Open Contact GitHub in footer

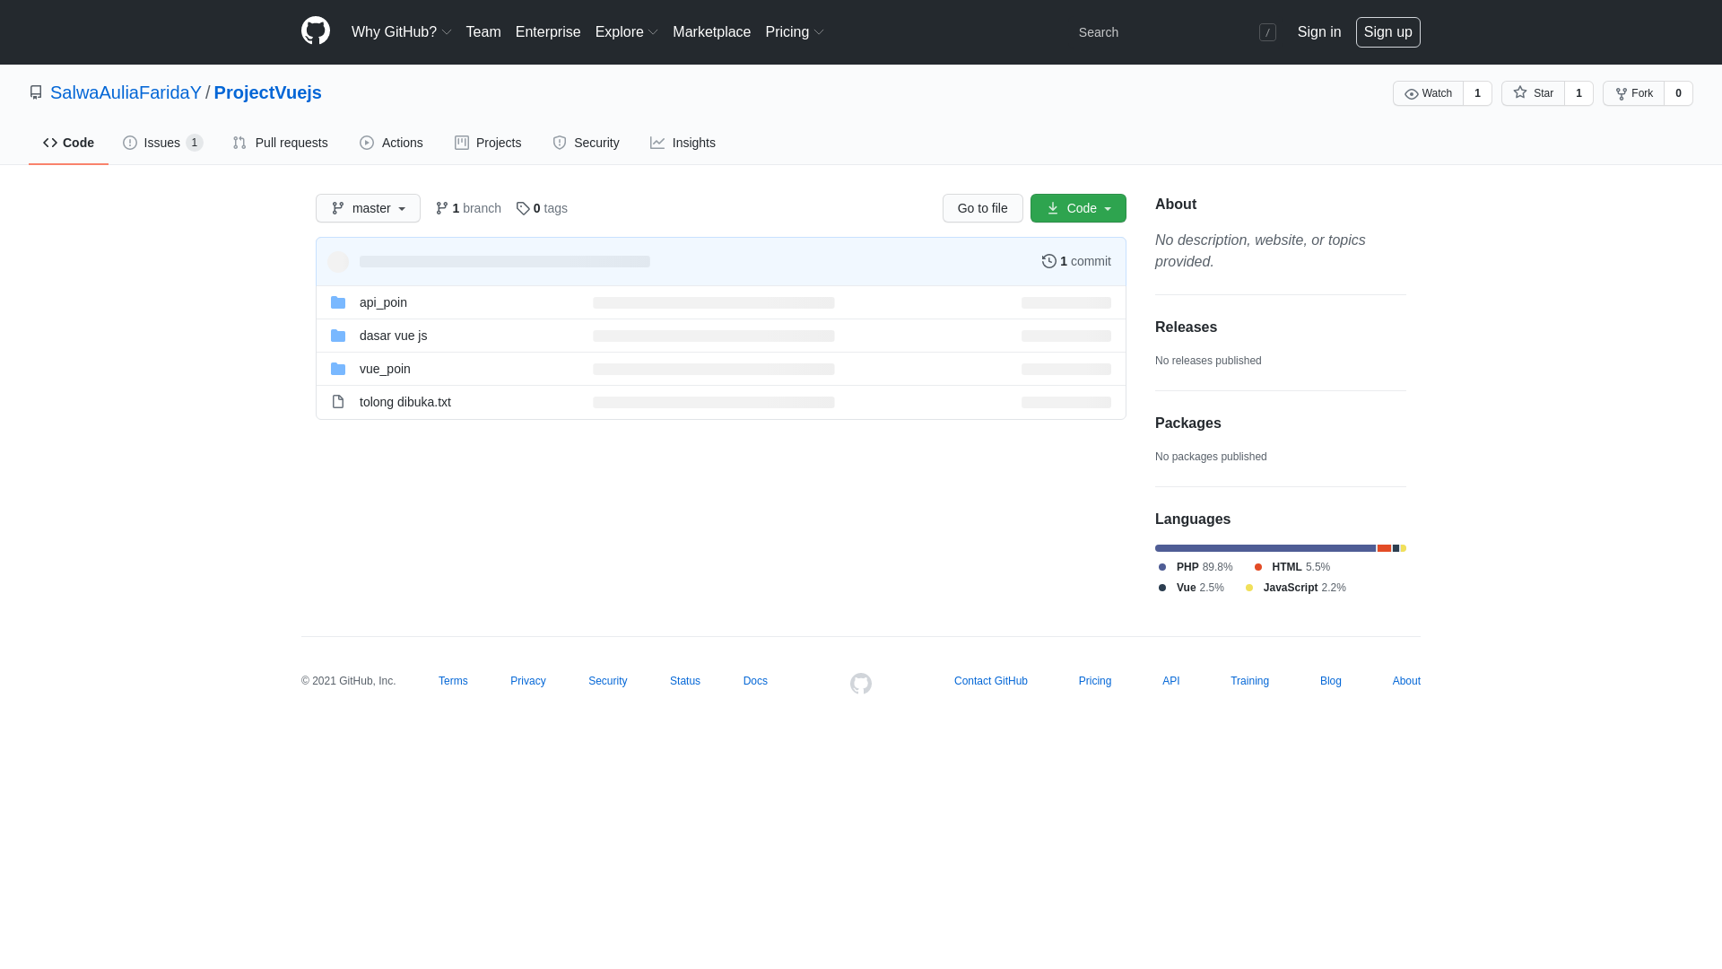coord(991,681)
